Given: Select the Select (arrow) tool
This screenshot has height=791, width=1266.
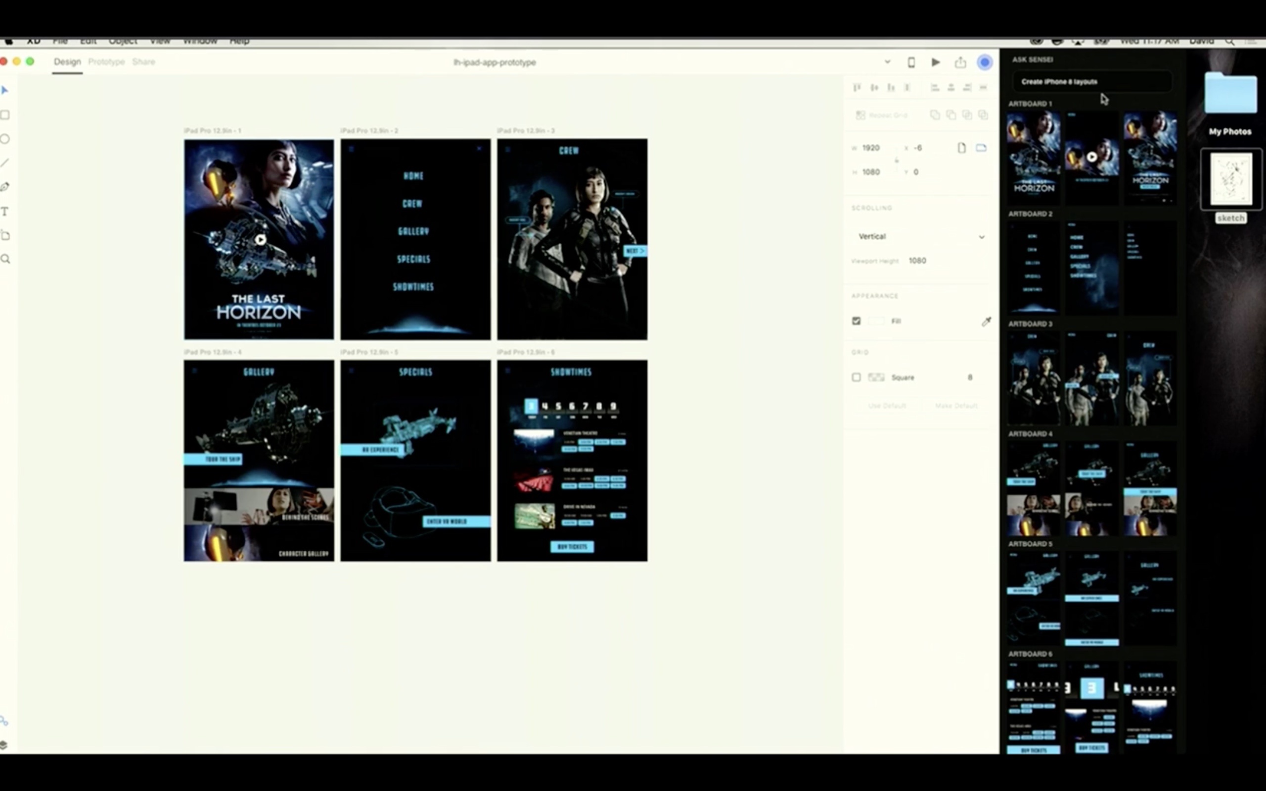Looking at the screenshot, I should (x=5, y=90).
